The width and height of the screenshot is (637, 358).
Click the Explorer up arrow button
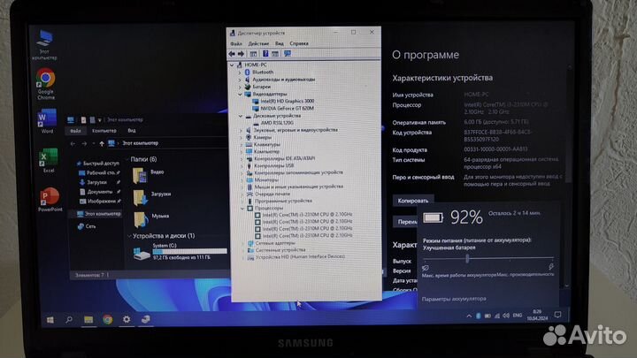(102, 144)
